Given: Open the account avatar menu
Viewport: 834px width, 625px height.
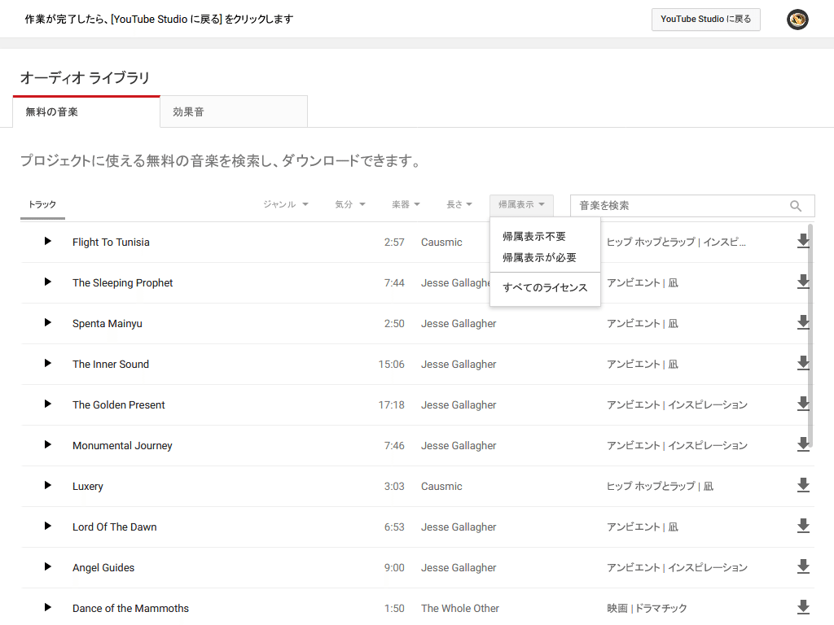Looking at the screenshot, I should (x=797, y=20).
